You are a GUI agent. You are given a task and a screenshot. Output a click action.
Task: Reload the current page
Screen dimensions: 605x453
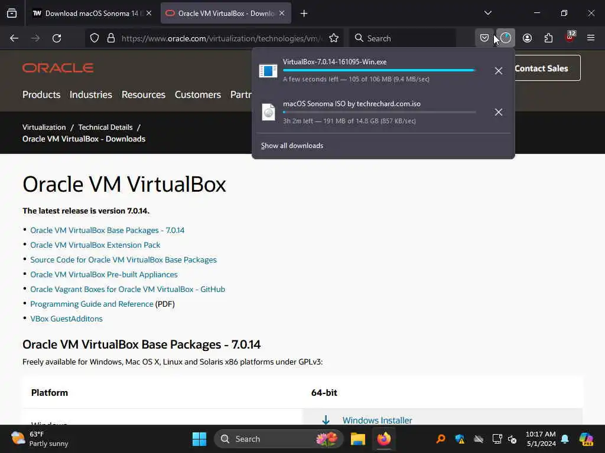(x=57, y=38)
